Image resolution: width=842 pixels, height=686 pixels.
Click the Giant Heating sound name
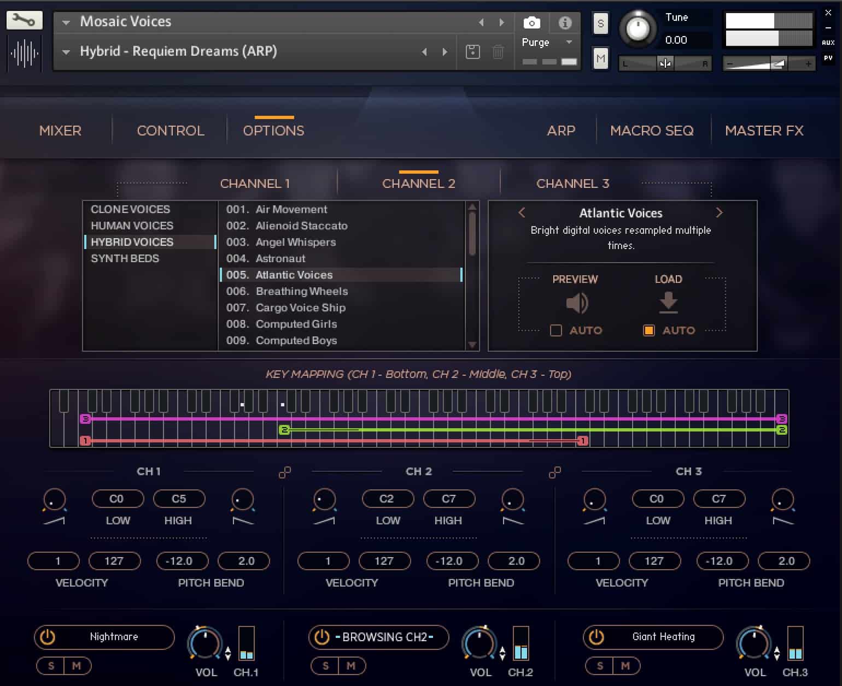tap(663, 637)
